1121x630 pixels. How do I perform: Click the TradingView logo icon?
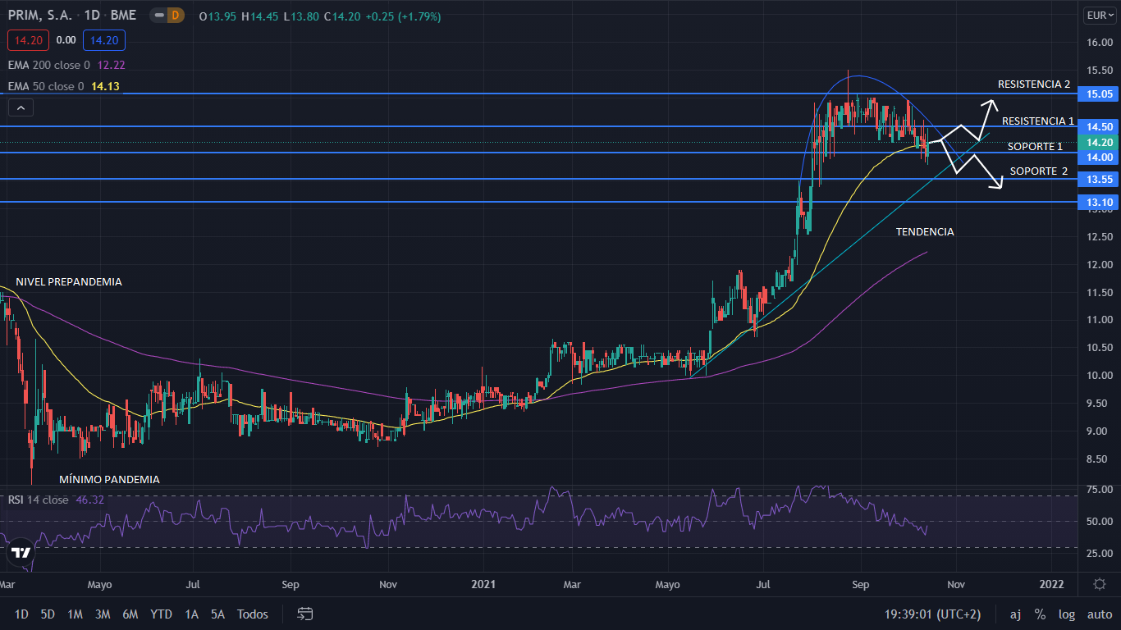coord(22,552)
